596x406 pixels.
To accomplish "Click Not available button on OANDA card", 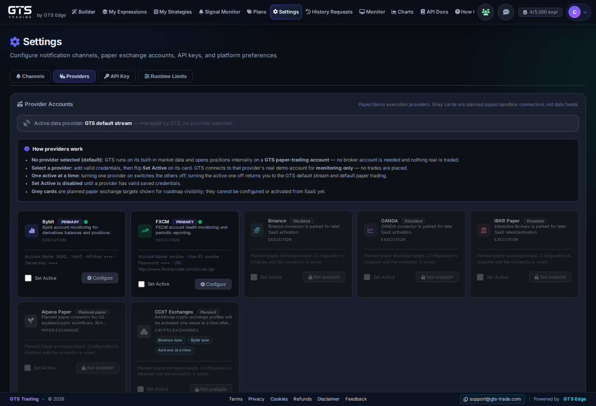I will point(437,277).
